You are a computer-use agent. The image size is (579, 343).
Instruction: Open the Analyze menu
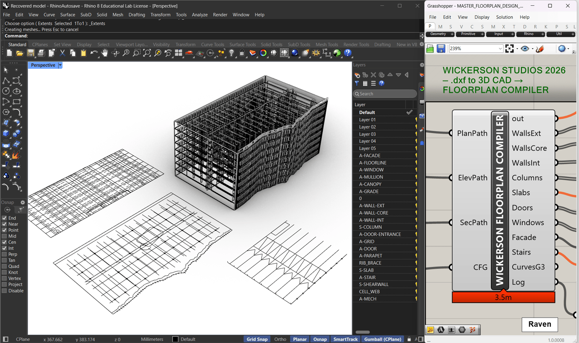point(200,15)
